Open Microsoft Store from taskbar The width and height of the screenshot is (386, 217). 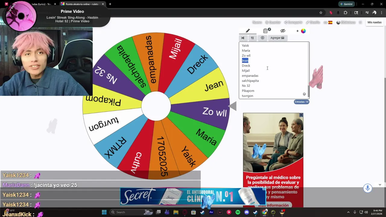tap(194, 212)
